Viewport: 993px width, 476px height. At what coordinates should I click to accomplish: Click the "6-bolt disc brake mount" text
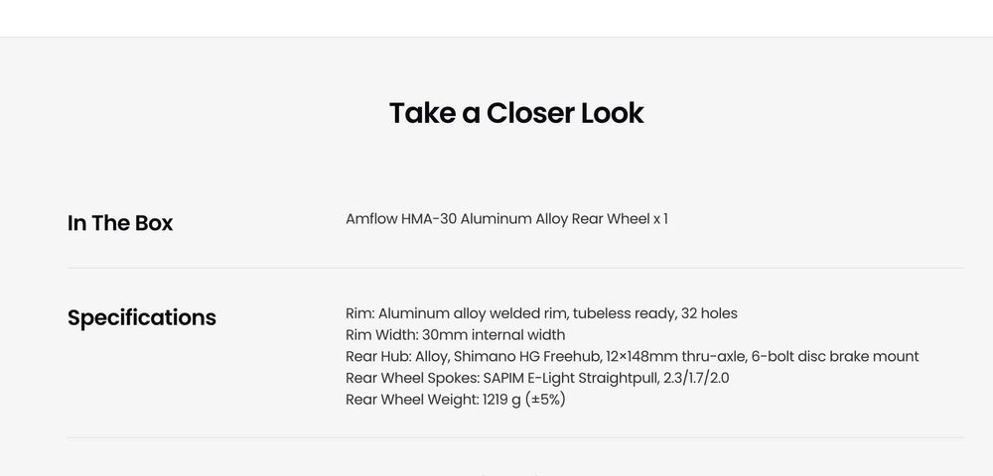(835, 356)
